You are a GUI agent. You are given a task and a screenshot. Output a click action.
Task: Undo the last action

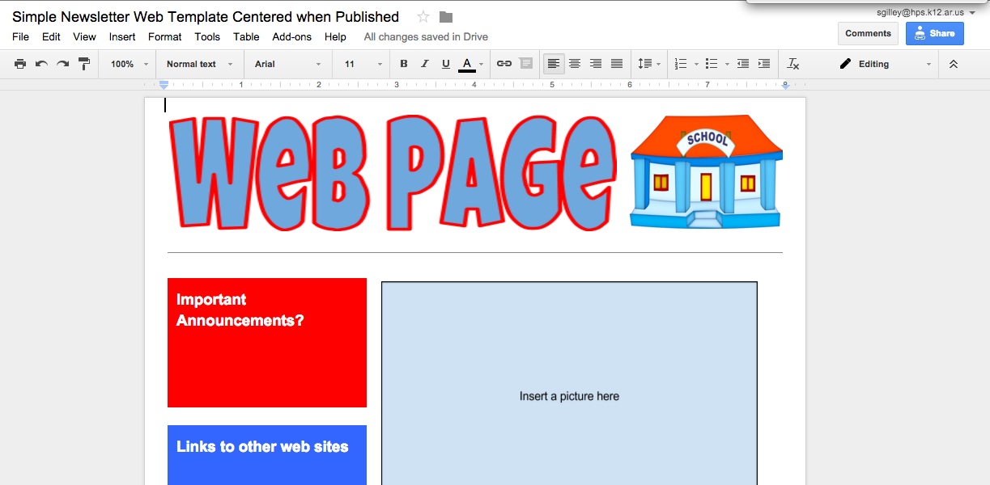pos(41,64)
